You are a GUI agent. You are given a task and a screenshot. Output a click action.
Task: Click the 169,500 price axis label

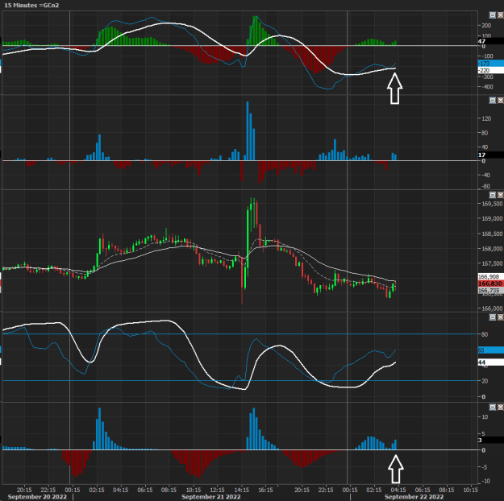coord(492,204)
